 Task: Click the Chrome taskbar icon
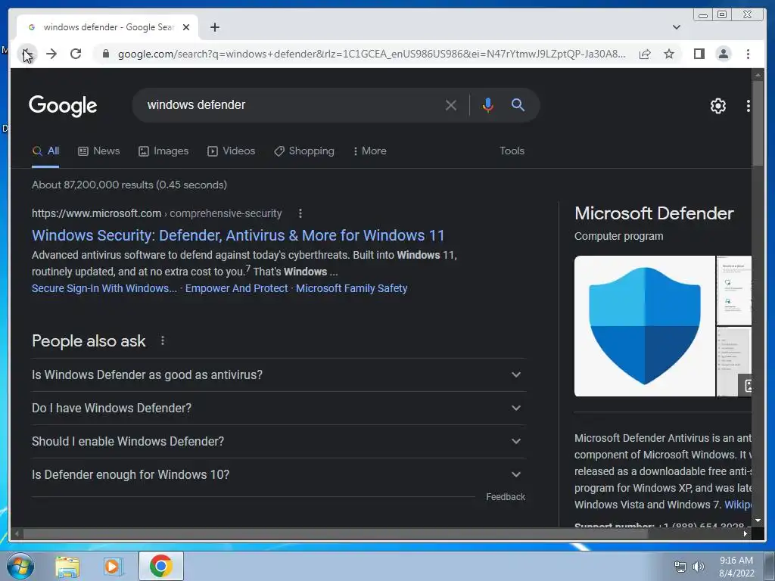(x=161, y=566)
